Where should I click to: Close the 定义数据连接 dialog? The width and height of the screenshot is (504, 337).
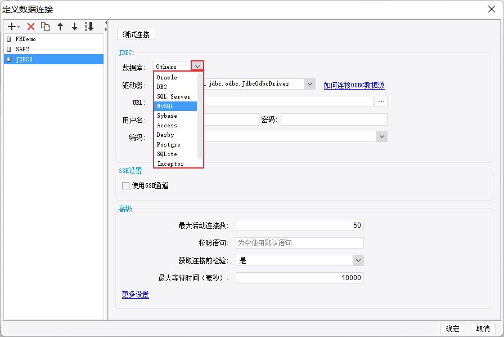tap(492, 9)
